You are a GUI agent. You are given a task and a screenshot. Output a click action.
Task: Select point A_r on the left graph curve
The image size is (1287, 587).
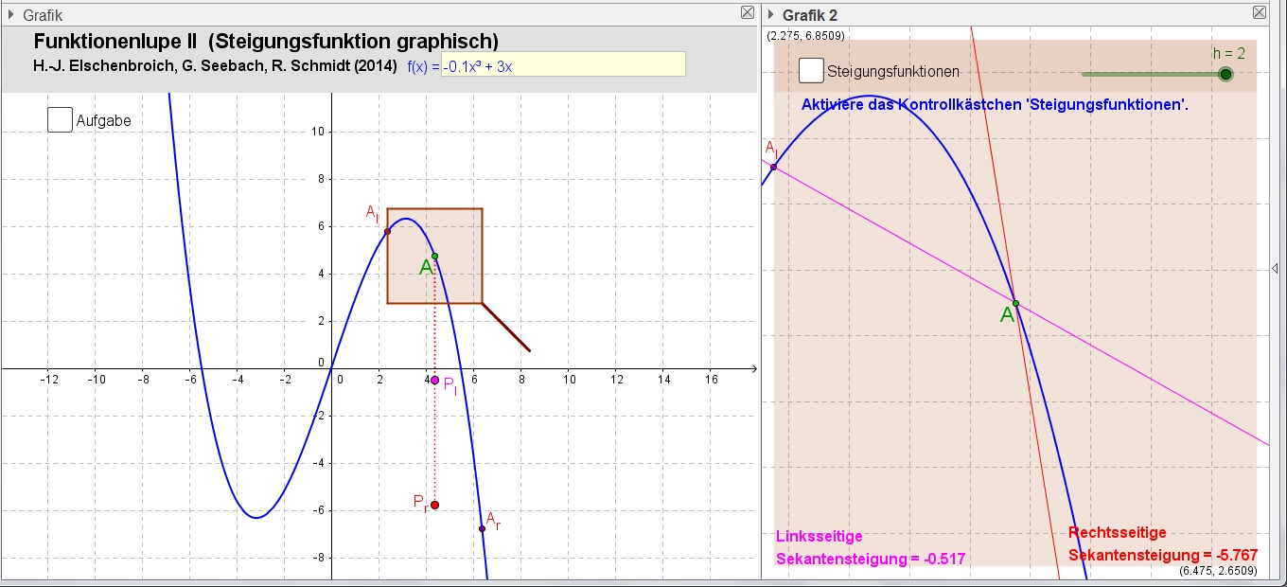[482, 528]
